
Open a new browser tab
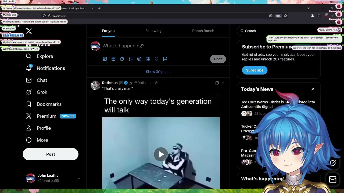[x=99, y=8]
